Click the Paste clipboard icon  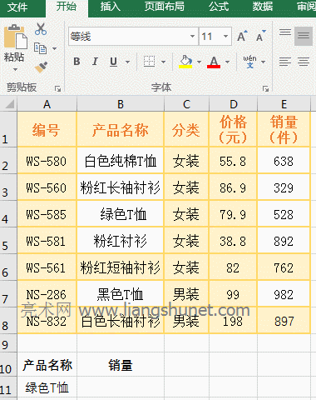(x=15, y=37)
